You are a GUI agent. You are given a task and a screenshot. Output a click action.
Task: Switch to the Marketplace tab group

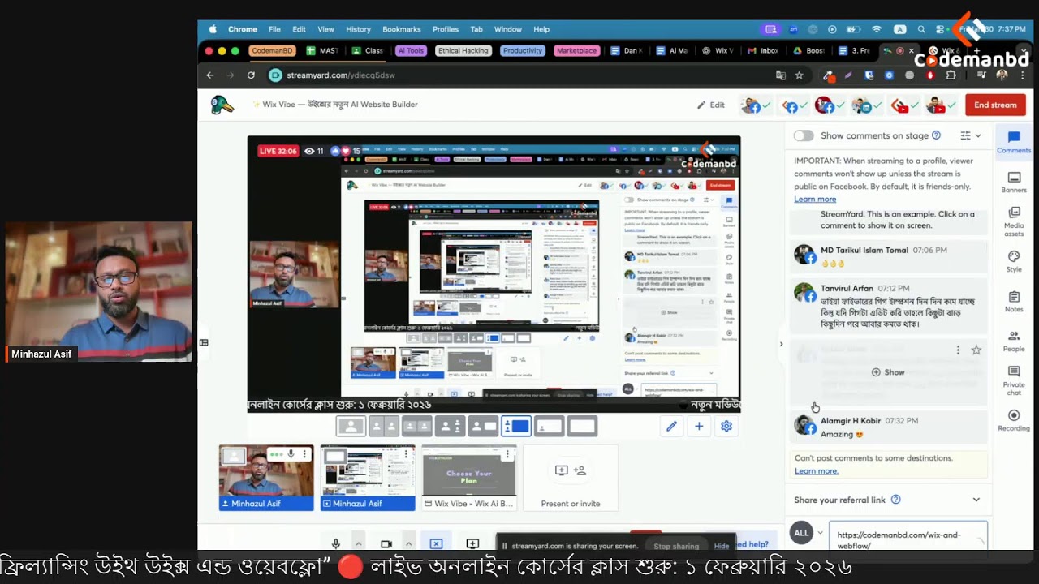click(x=576, y=50)
